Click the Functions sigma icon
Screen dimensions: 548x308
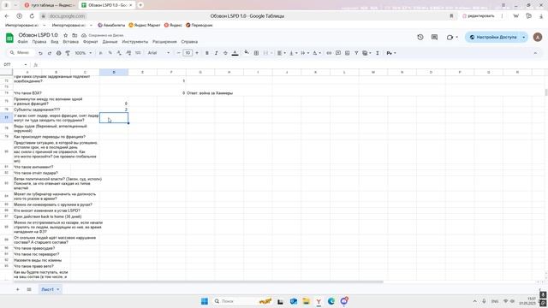click(x=378, y=53)
